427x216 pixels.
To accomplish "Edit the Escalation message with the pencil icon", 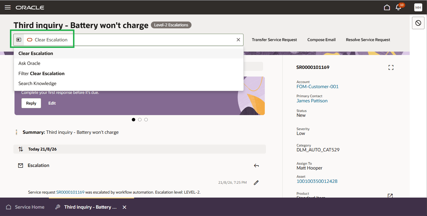I will point(256,183).
